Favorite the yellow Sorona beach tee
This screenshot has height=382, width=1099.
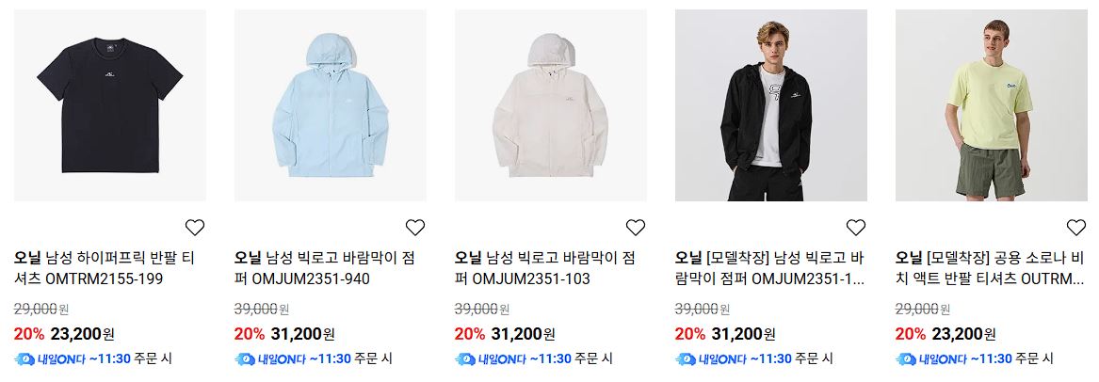click(1075, 228)
